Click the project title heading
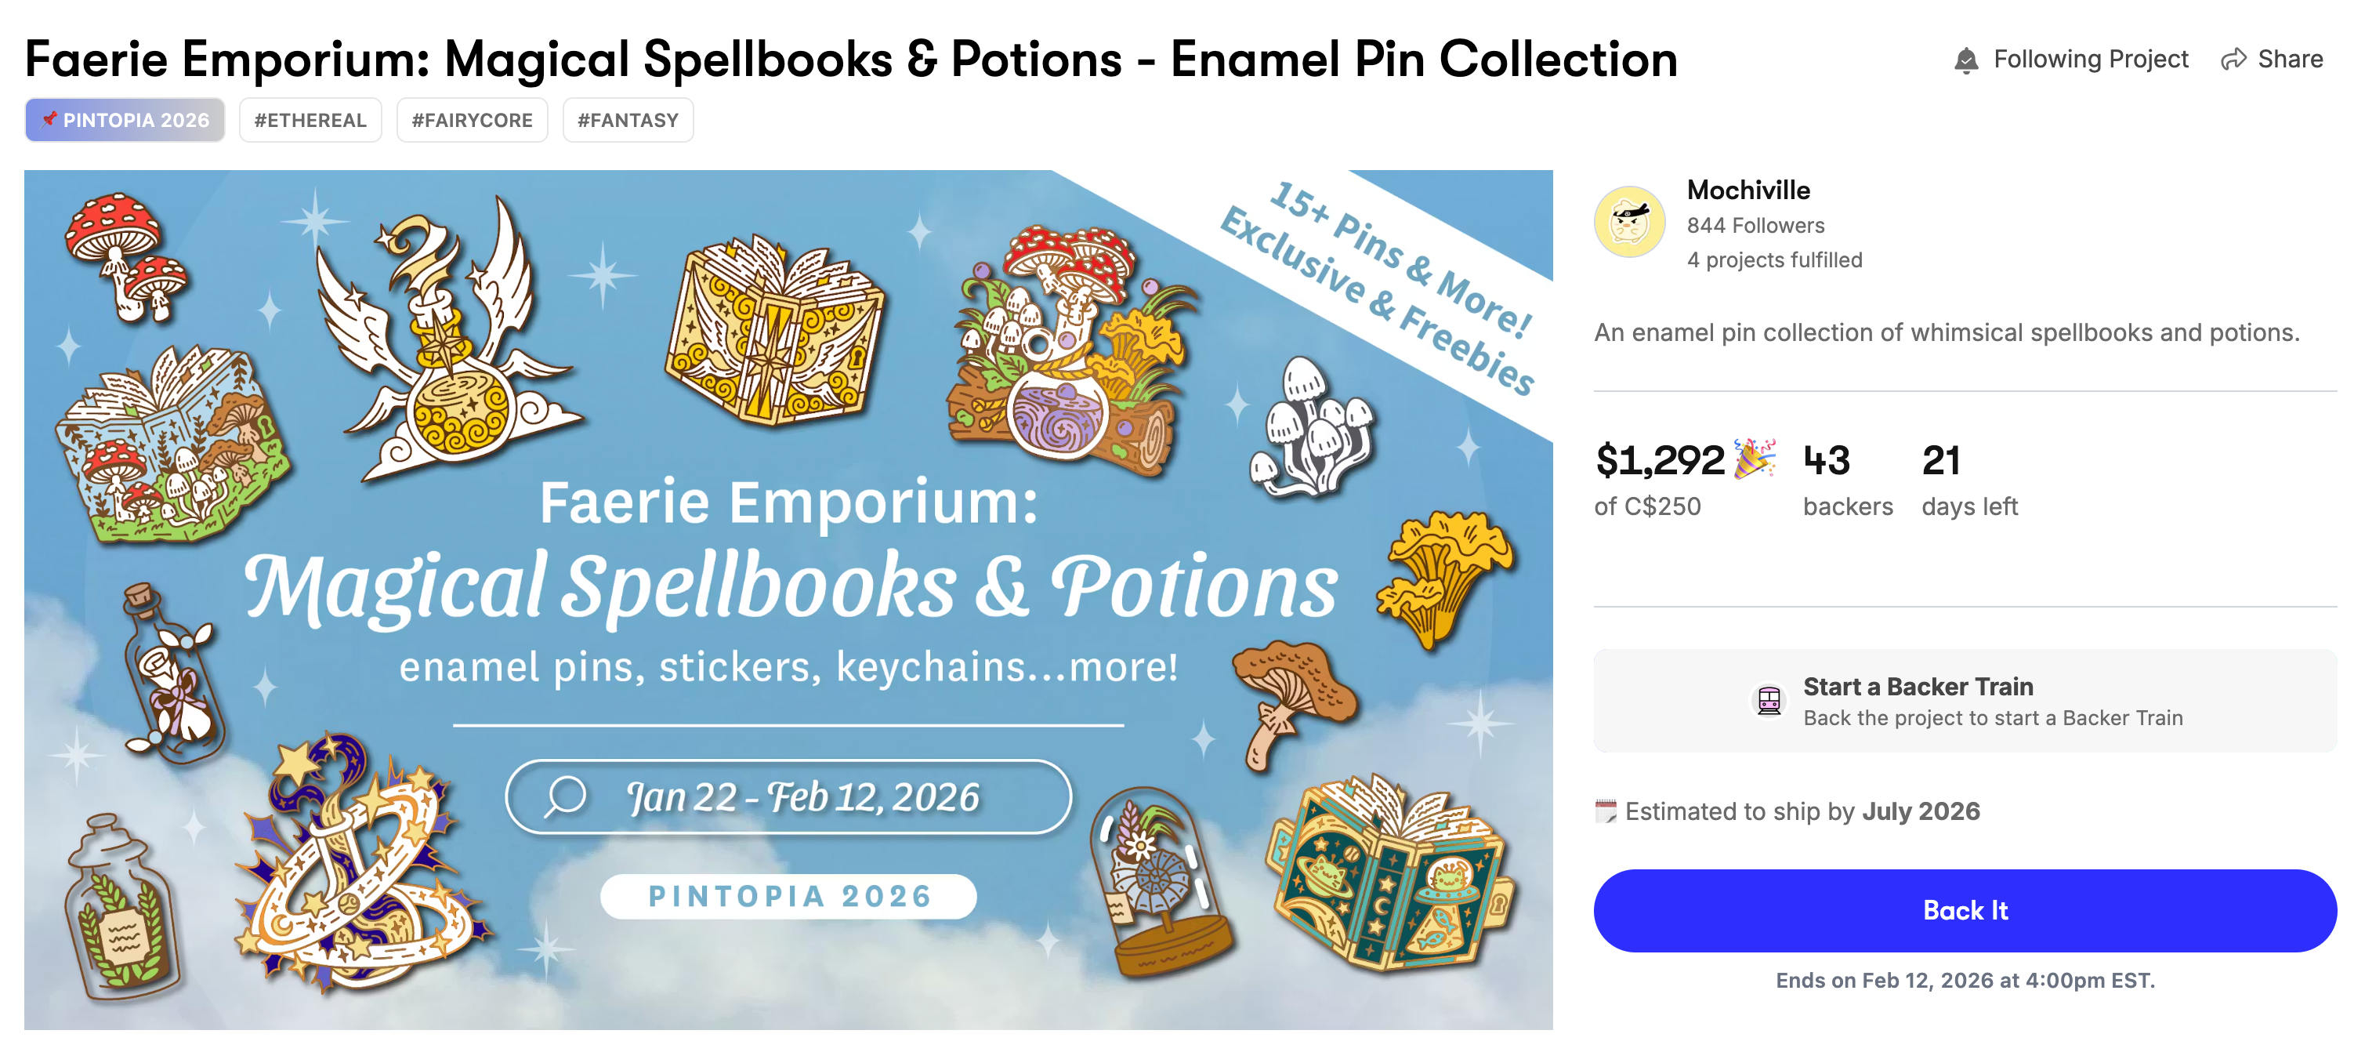Image resolution: width=2365 pixels, height=1052 pixels. pyautogui.click(x=851, y=59)
